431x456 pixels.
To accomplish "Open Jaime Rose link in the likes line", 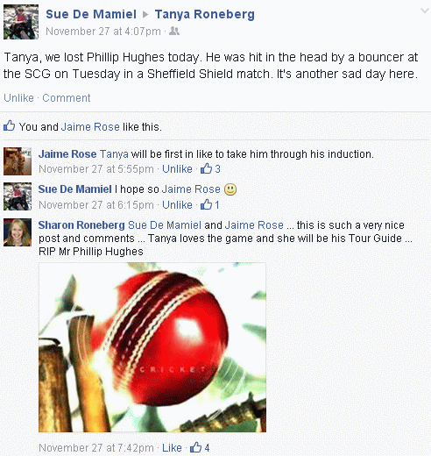I will tap(90, 127).
